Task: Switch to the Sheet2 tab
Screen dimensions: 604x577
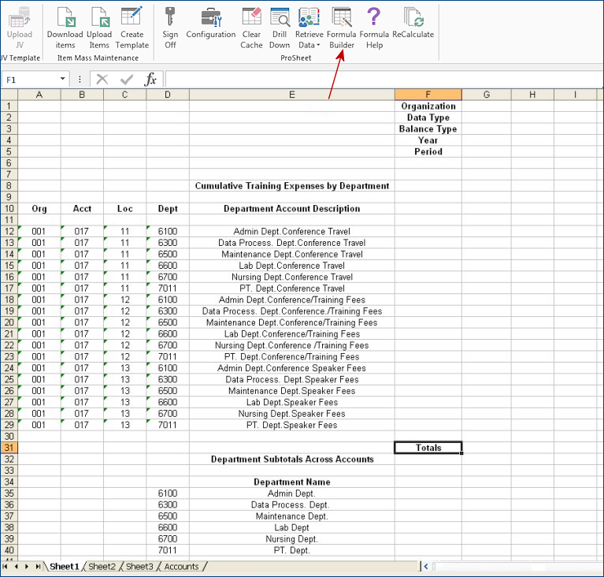Action: [x=102, y=566]
